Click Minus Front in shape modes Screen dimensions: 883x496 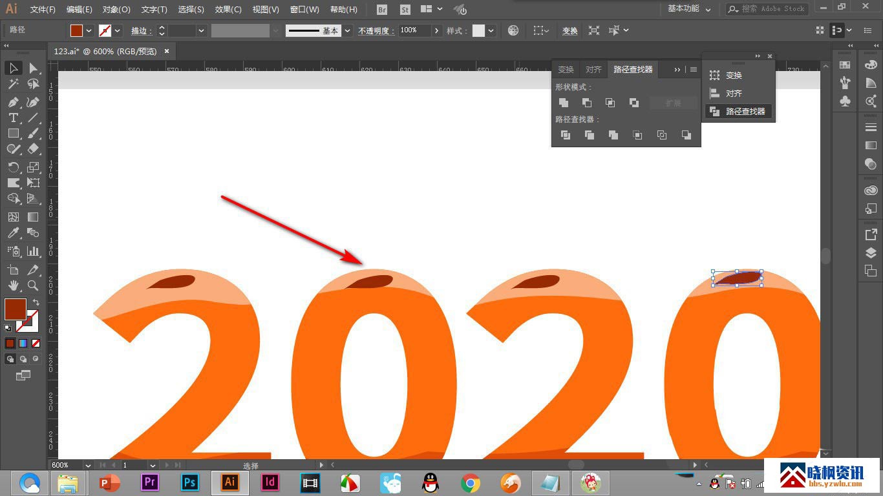[x=587, y=103]
